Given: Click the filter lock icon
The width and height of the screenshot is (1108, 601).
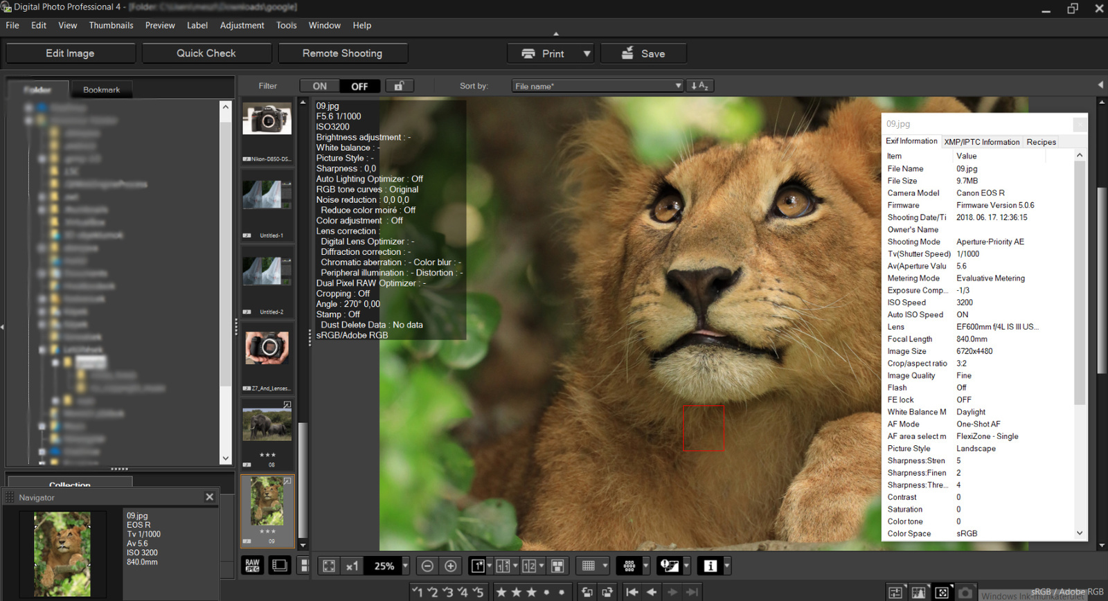Looking at the screenshot, I should click(x=400, y=86).
